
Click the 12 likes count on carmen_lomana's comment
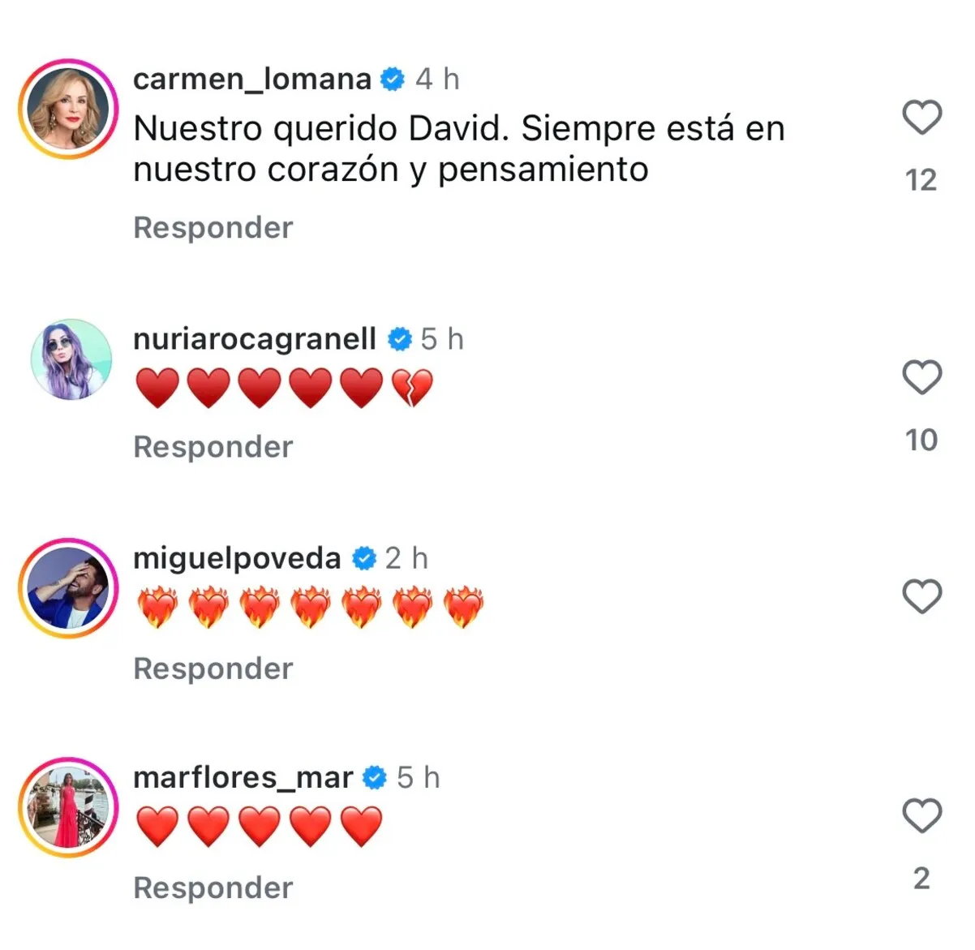coord(921,181)
